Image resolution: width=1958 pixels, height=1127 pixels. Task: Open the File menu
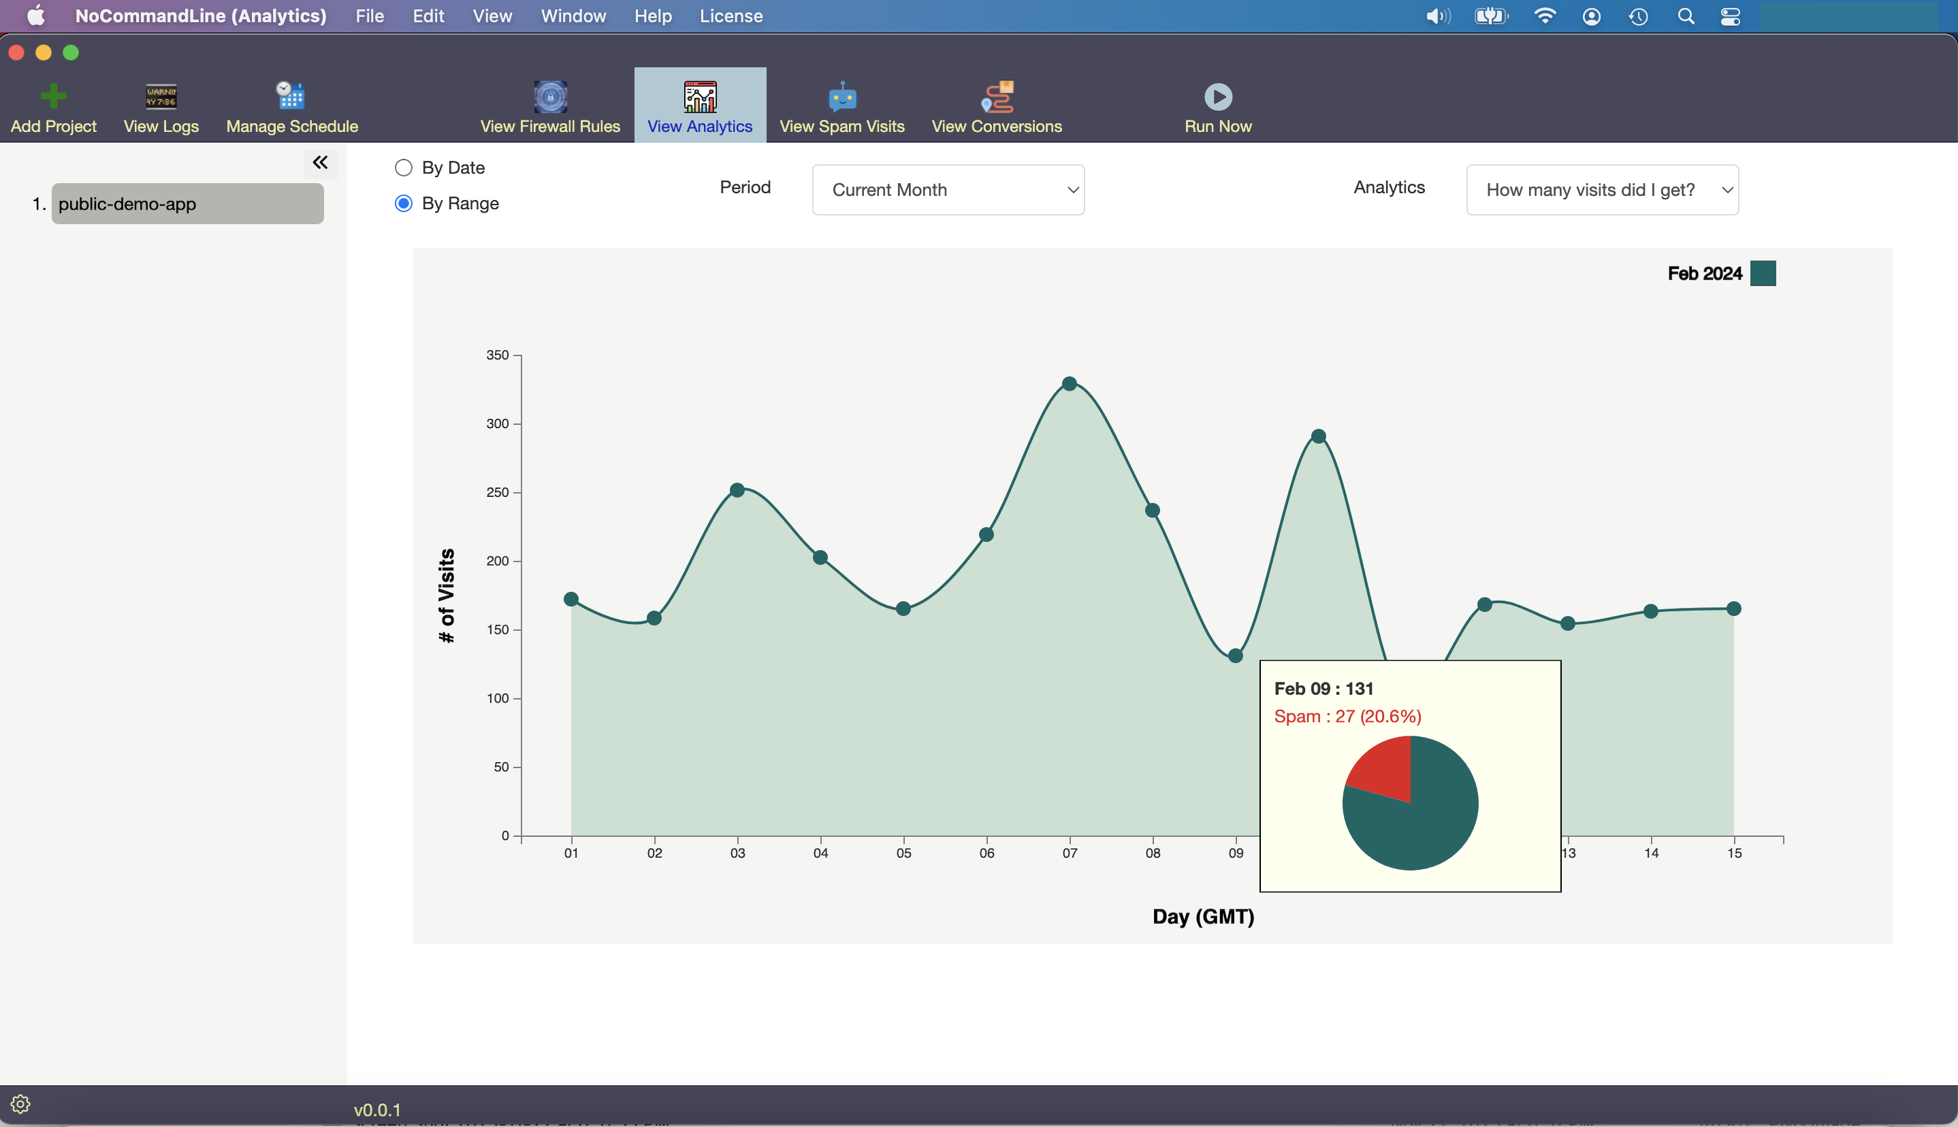(370, 16)
